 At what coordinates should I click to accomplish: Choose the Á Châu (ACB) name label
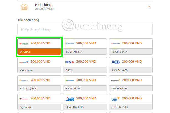point(120,70)
